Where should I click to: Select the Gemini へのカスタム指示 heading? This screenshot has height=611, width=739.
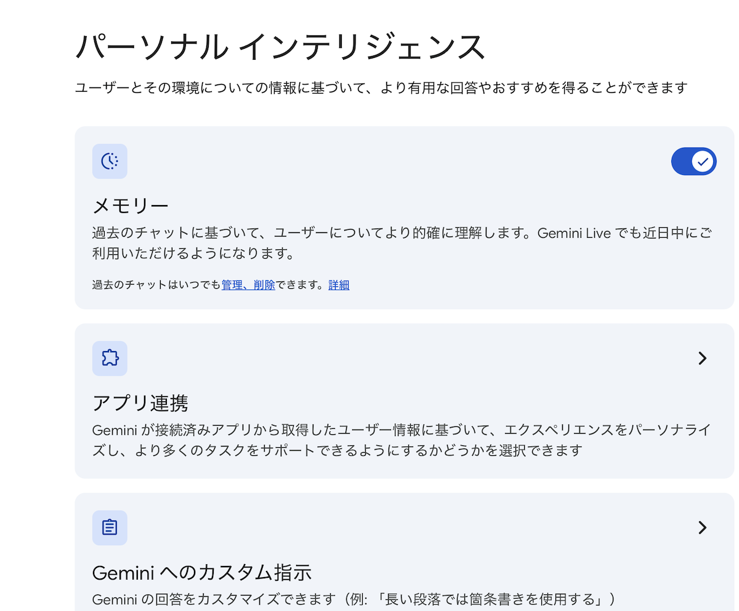tap(201, 573)
